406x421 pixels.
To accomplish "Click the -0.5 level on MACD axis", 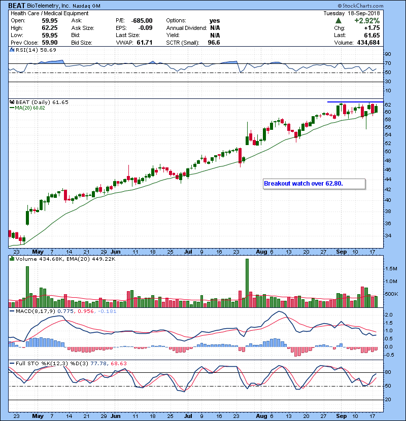I will click(389, 355).
